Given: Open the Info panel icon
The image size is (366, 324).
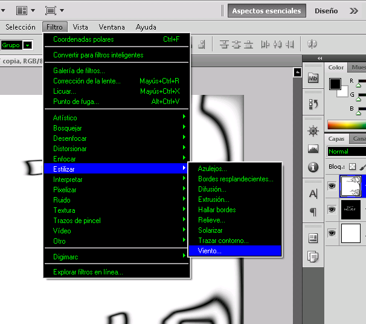Looking at the screenshot, I should [x=313, y=167].
